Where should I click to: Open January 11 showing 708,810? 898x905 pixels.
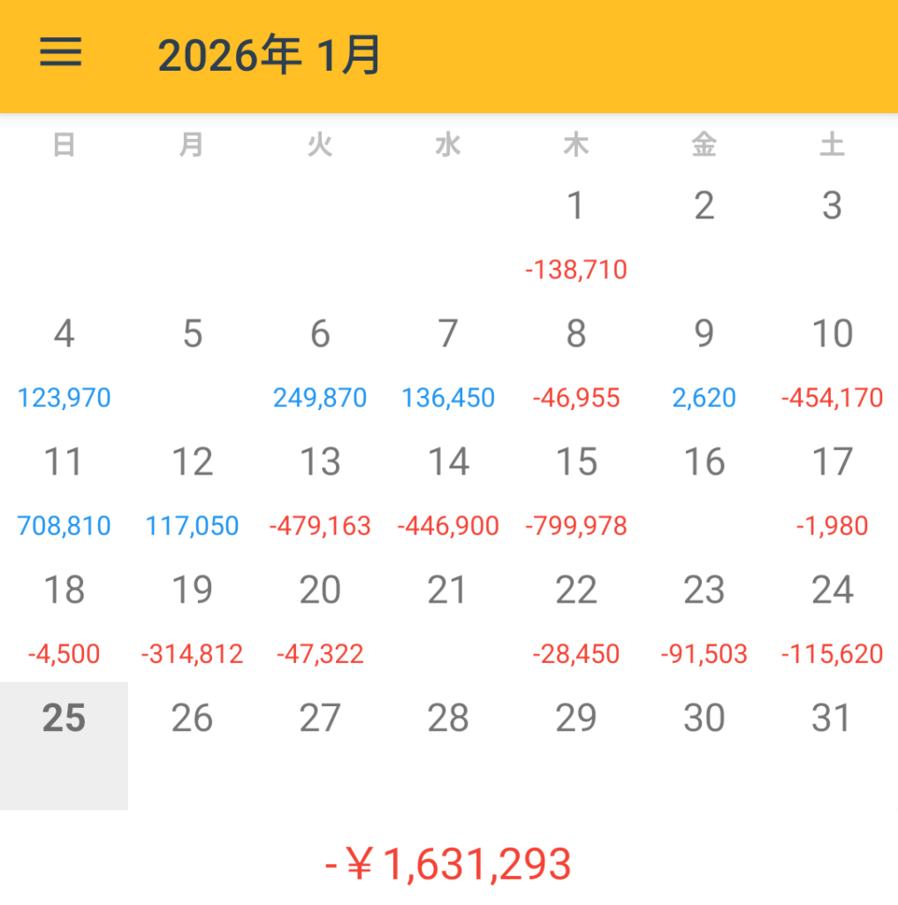(64, 491)
